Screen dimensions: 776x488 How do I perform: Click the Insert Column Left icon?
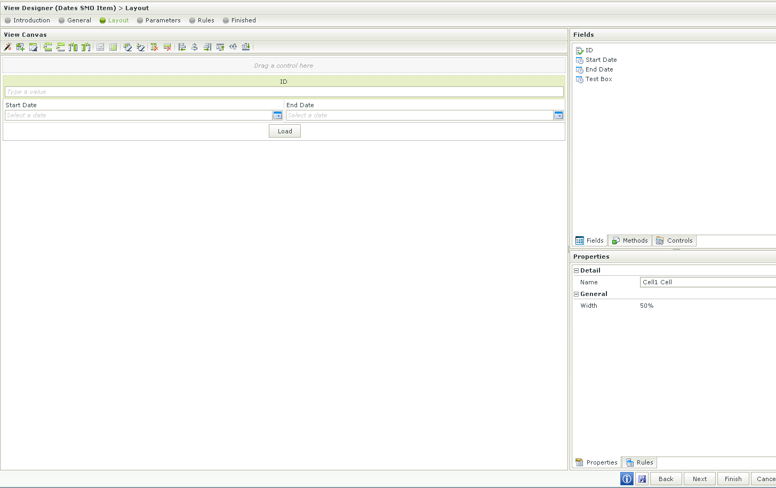pos(73,47)
